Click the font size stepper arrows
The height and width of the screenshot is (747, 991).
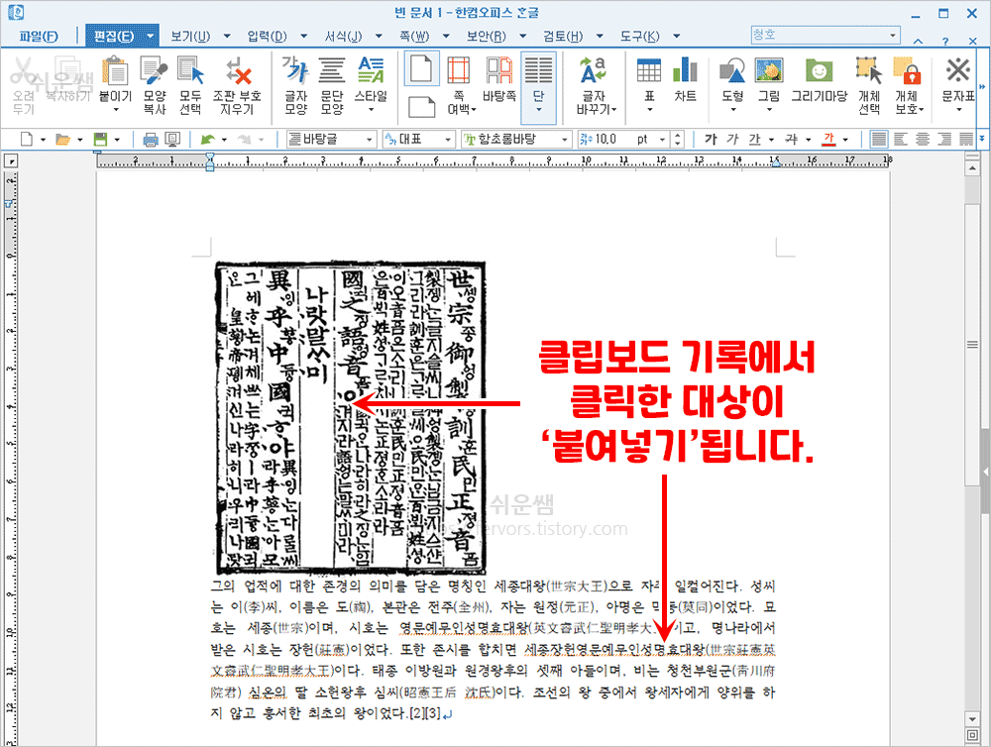click(x=678, y=139)
